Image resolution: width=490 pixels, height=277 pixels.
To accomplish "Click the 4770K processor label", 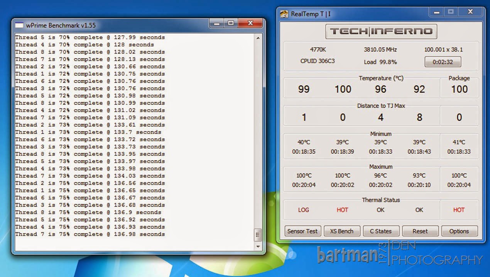I will pyautogui.click(x=318, y=50).
